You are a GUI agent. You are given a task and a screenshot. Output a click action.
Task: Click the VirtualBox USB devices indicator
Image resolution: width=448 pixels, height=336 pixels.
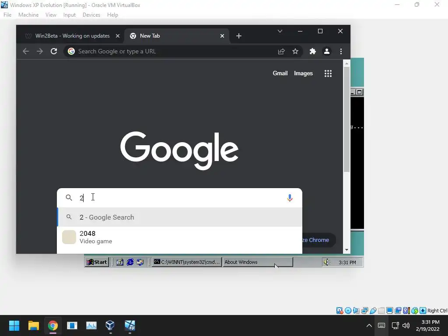[373, 311]
